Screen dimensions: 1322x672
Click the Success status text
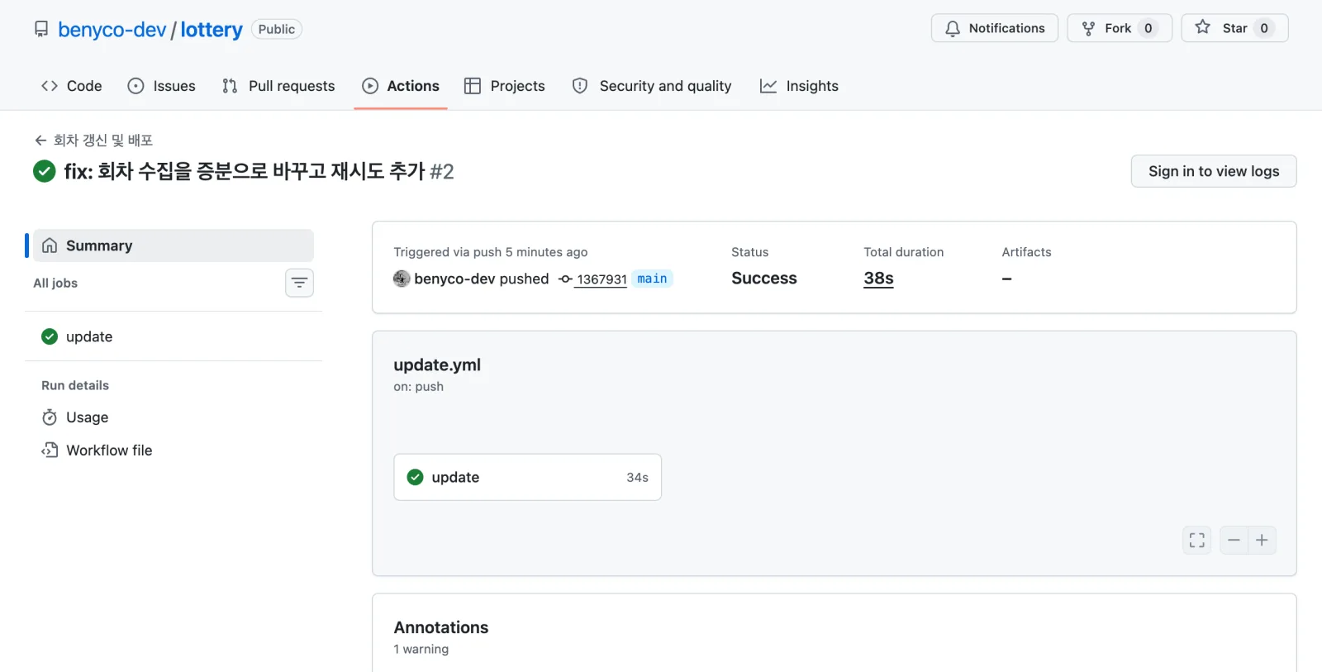(764, 279)
